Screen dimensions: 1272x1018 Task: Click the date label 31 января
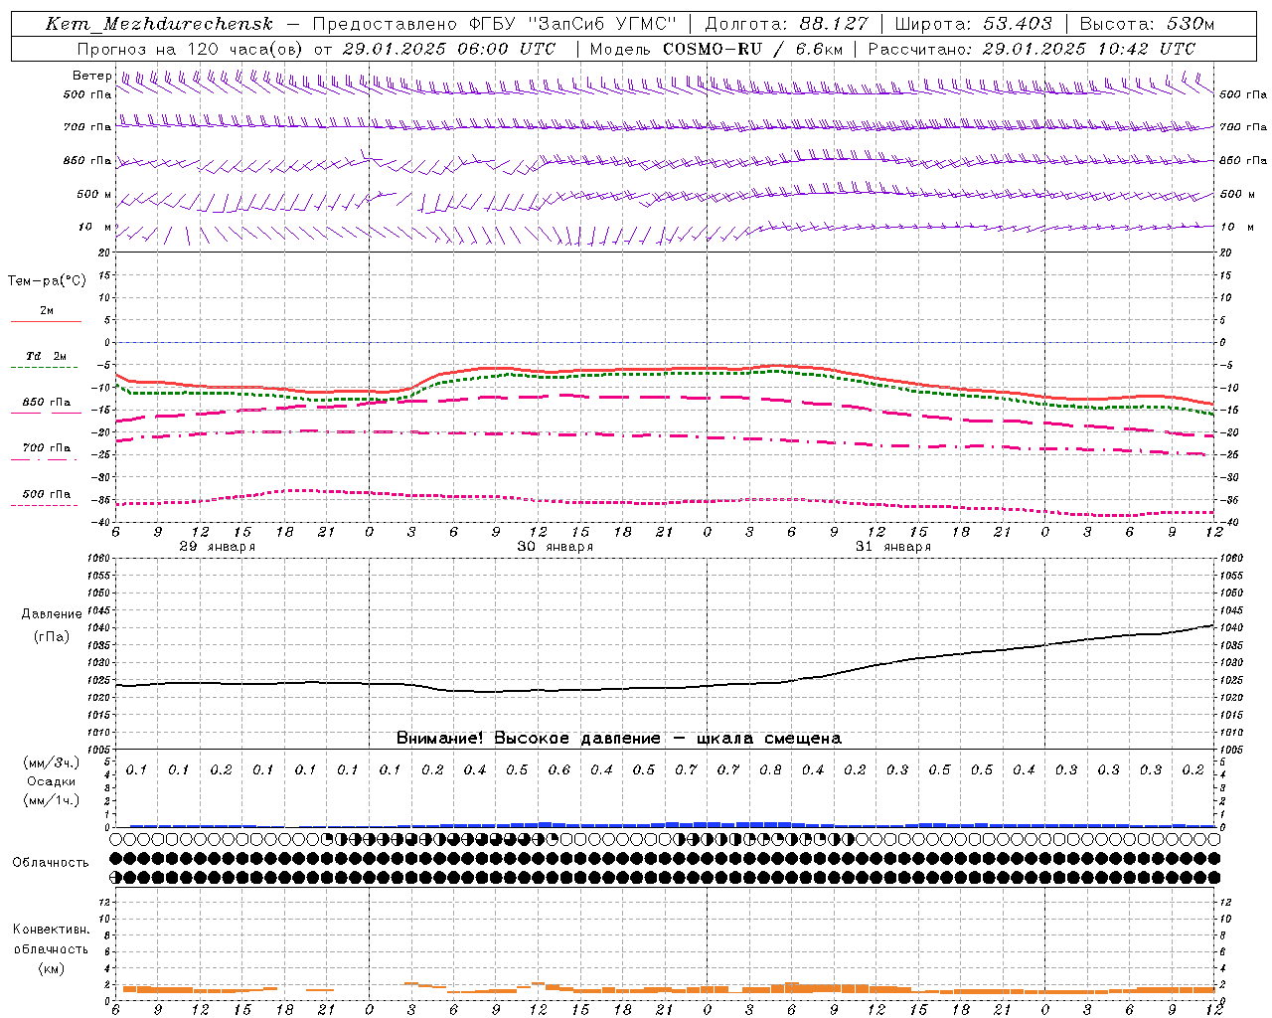pyautogui.click(x=892, y=547)
